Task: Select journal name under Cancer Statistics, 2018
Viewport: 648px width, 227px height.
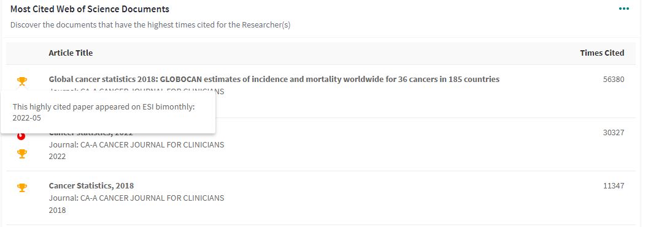Action: (x=136, y=198)
